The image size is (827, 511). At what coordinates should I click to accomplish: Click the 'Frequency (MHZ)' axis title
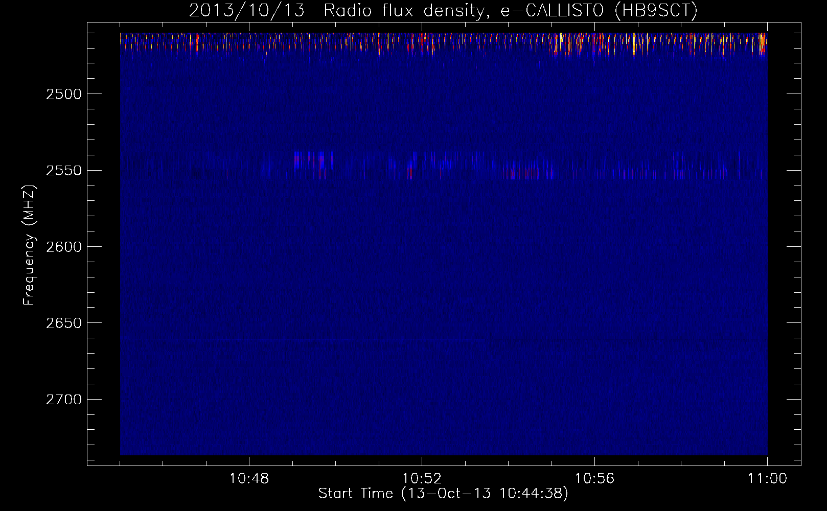click(x=29, y=245)
